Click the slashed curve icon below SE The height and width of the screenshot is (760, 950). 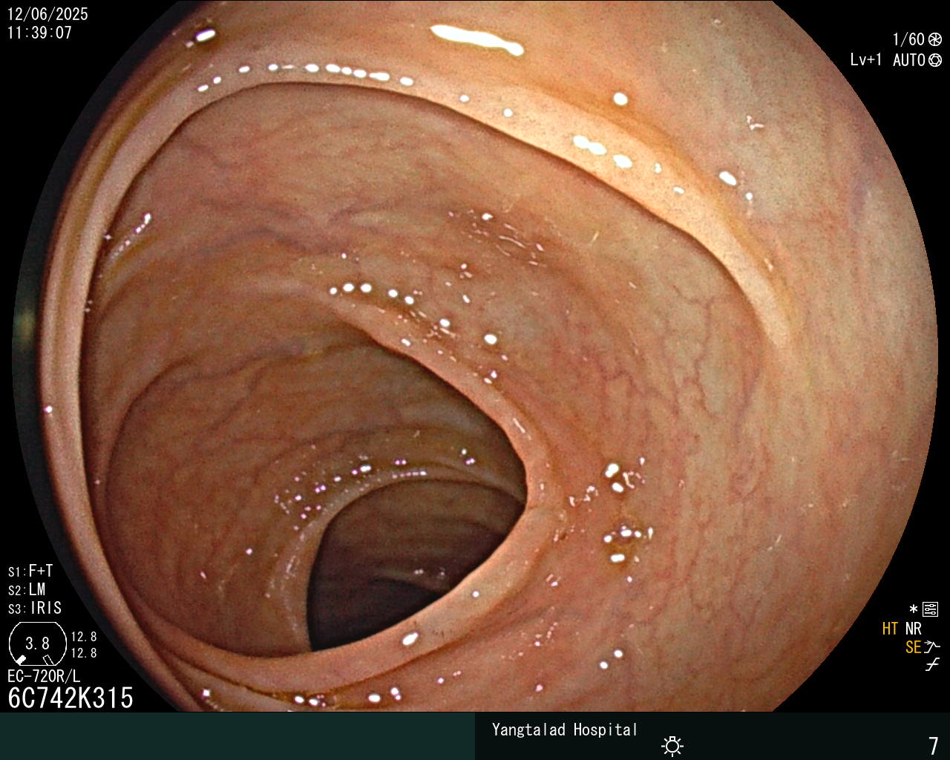pyautogui.click(x=932, y=664)
